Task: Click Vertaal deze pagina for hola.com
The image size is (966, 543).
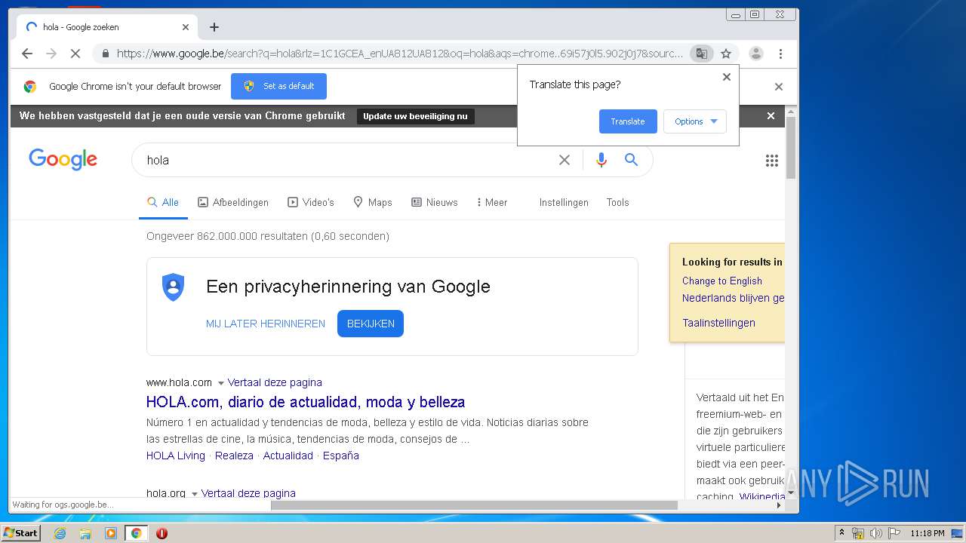Action: (275, 382)
